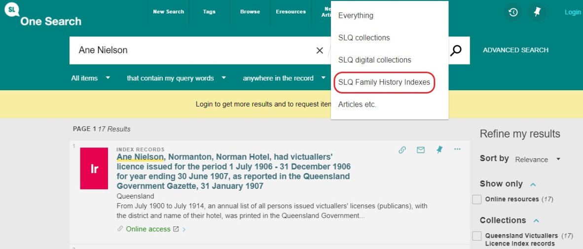
Task: Open ADVANCED SEARCH
Action: tap(516, 50)
